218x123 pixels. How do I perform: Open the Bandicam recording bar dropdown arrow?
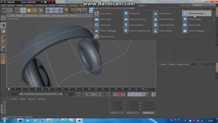(x=42, y=2)
